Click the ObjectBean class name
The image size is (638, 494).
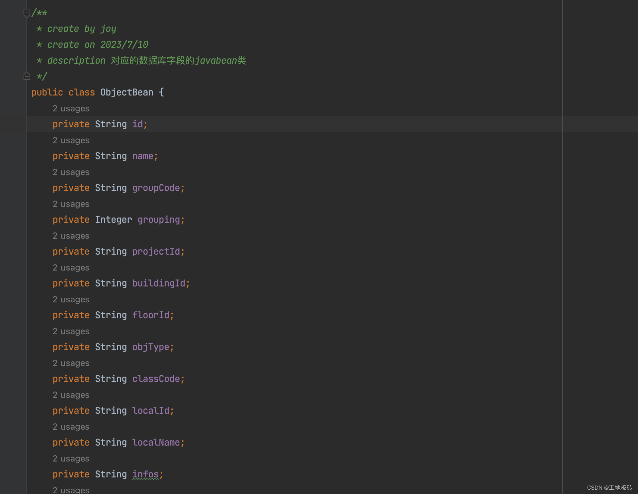coord(127,92)
